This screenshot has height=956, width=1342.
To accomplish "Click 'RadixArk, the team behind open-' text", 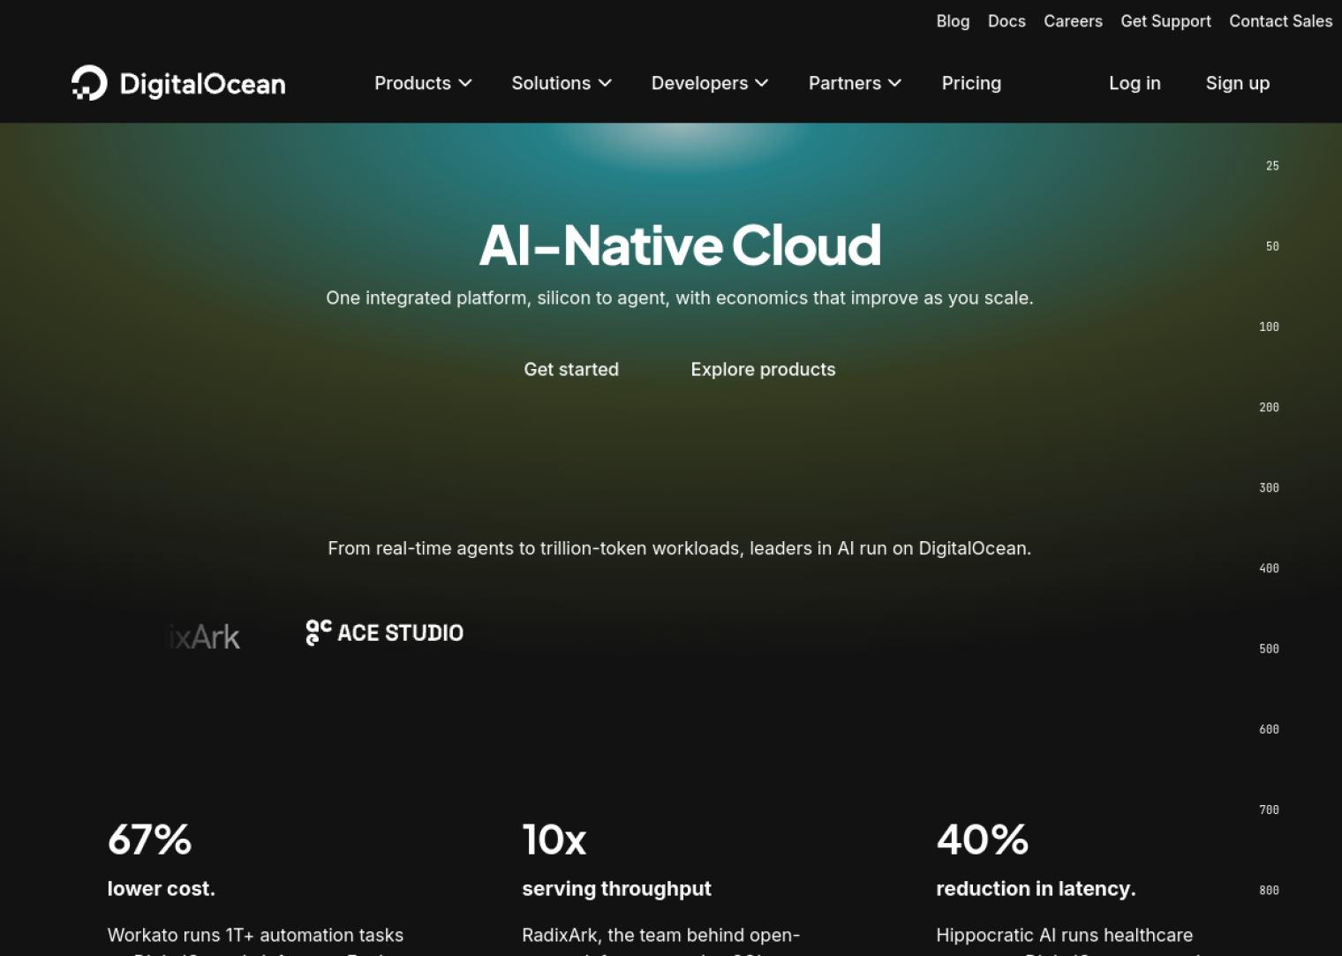I will pyautogui.click(x=660, y=935).
